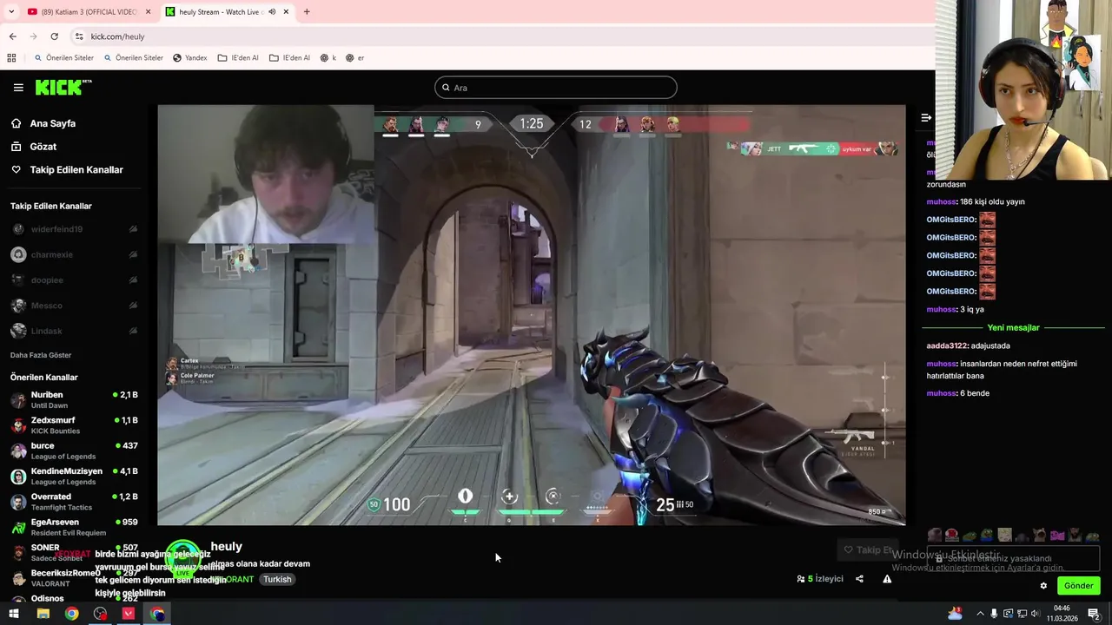1112x625 pixels.
Task: Toggle notifications for widerfeind19
Action: [133, 229]
